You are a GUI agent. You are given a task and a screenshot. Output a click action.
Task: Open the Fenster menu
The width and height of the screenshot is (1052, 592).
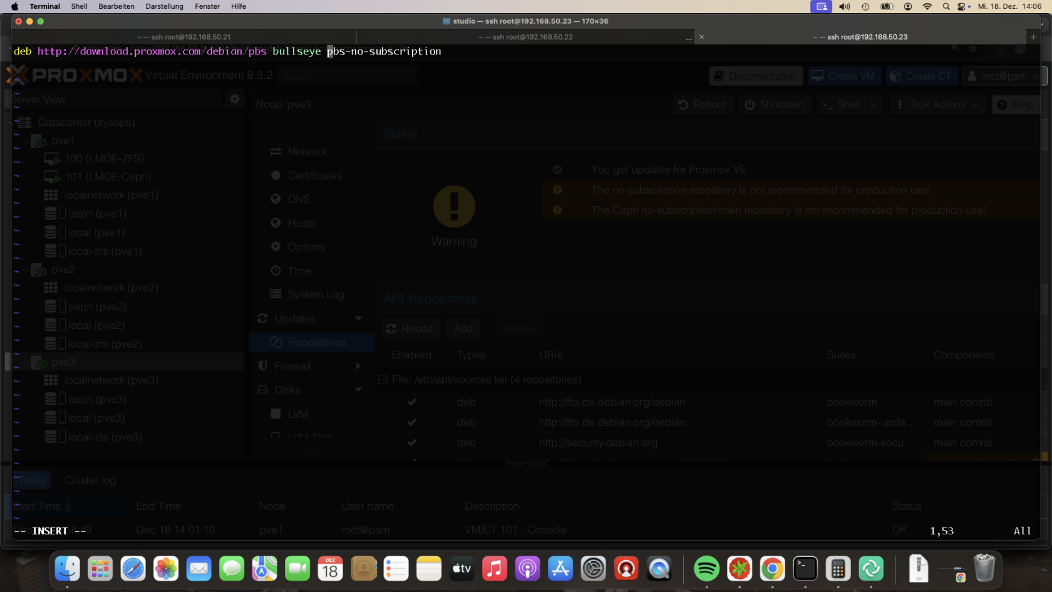click(207, 6)
